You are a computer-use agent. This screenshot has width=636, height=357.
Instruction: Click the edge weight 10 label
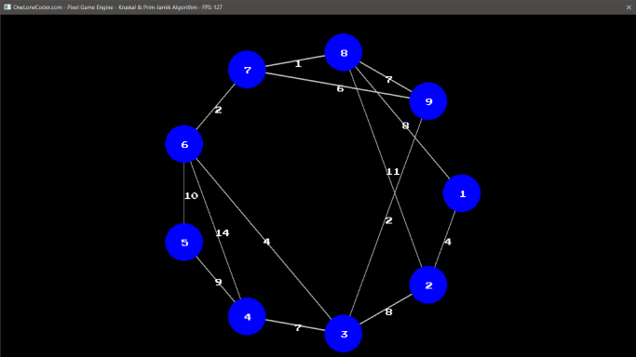(x=191, y=196)
